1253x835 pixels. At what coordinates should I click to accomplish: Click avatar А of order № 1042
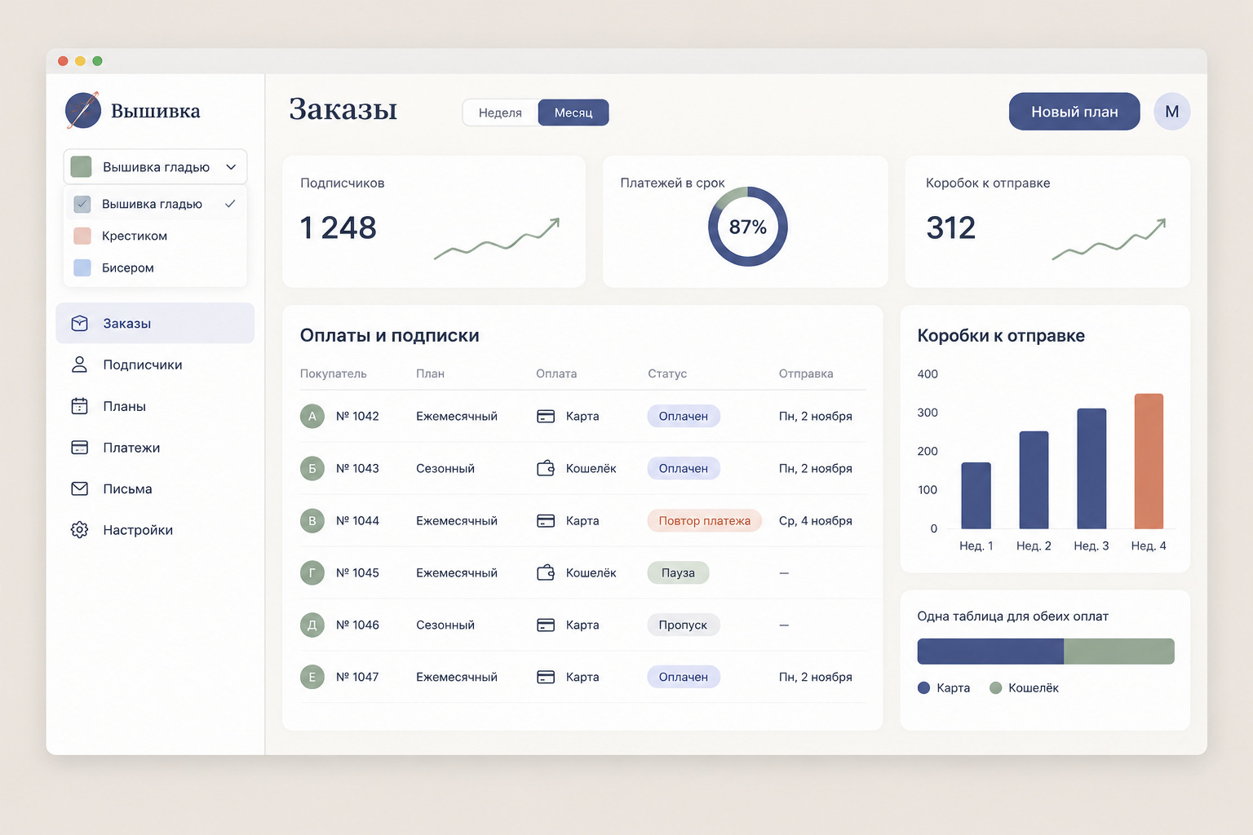(x=312, y=417)
